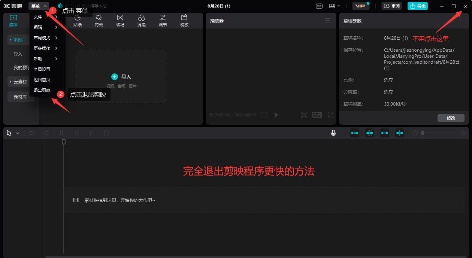Click the 修改 modify button
472x258 pixels.
[x=451, y=118]
